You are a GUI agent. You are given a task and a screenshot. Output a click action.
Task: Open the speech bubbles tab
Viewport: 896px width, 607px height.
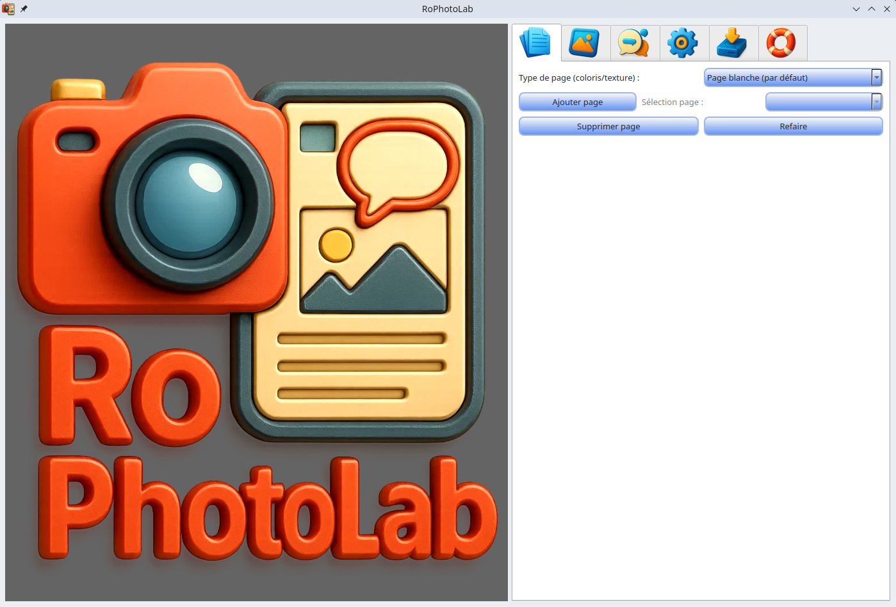635,43
